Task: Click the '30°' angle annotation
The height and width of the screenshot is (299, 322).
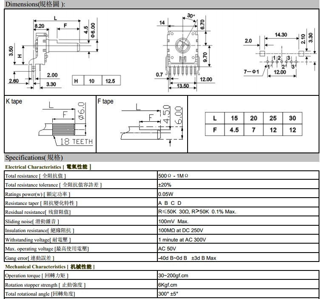Action: click(x=191, y=16)
